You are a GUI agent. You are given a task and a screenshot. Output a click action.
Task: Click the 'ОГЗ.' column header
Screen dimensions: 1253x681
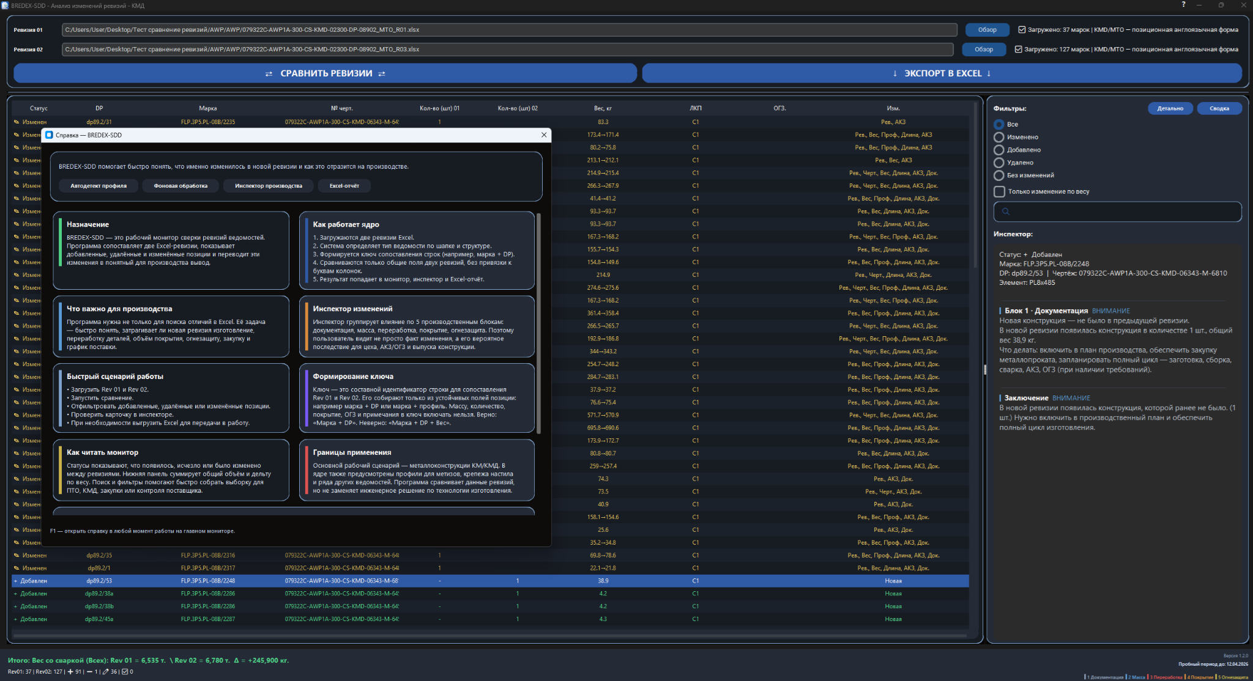(779, 109)
